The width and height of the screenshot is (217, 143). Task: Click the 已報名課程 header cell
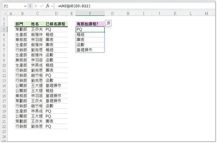pos(56,24)
